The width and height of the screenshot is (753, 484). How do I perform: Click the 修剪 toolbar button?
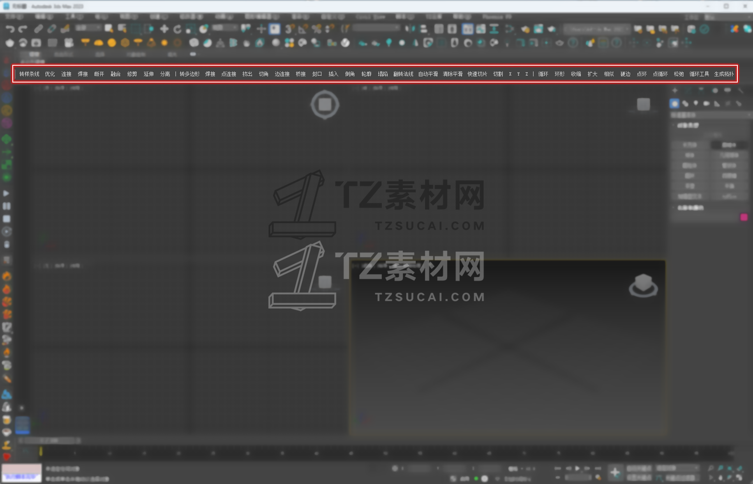point(132,74)
